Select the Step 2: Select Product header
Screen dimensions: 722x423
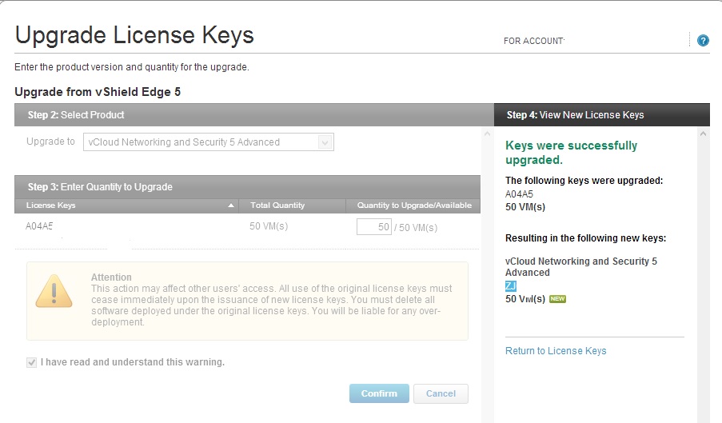[254, 114]
